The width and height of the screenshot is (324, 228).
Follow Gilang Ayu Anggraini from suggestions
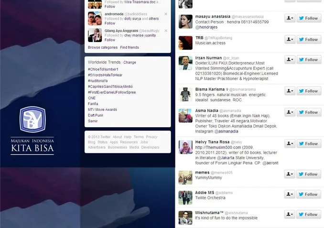(110, 40)
